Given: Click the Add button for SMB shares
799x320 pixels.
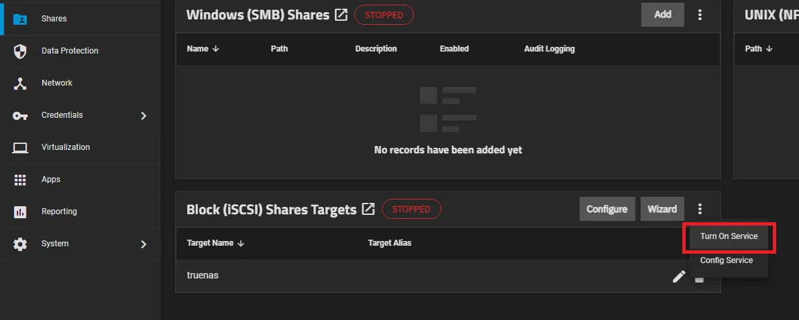Looking at the screenshot, I should [x=662, y=15].
